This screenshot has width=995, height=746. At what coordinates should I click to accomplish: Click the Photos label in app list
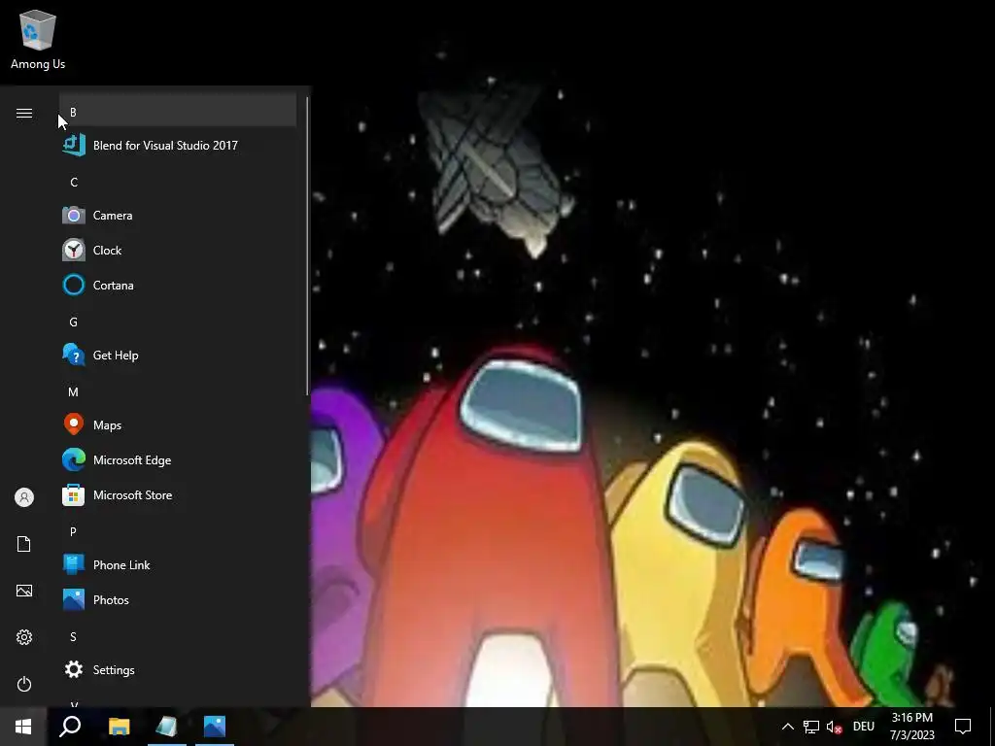pos(111,600)
